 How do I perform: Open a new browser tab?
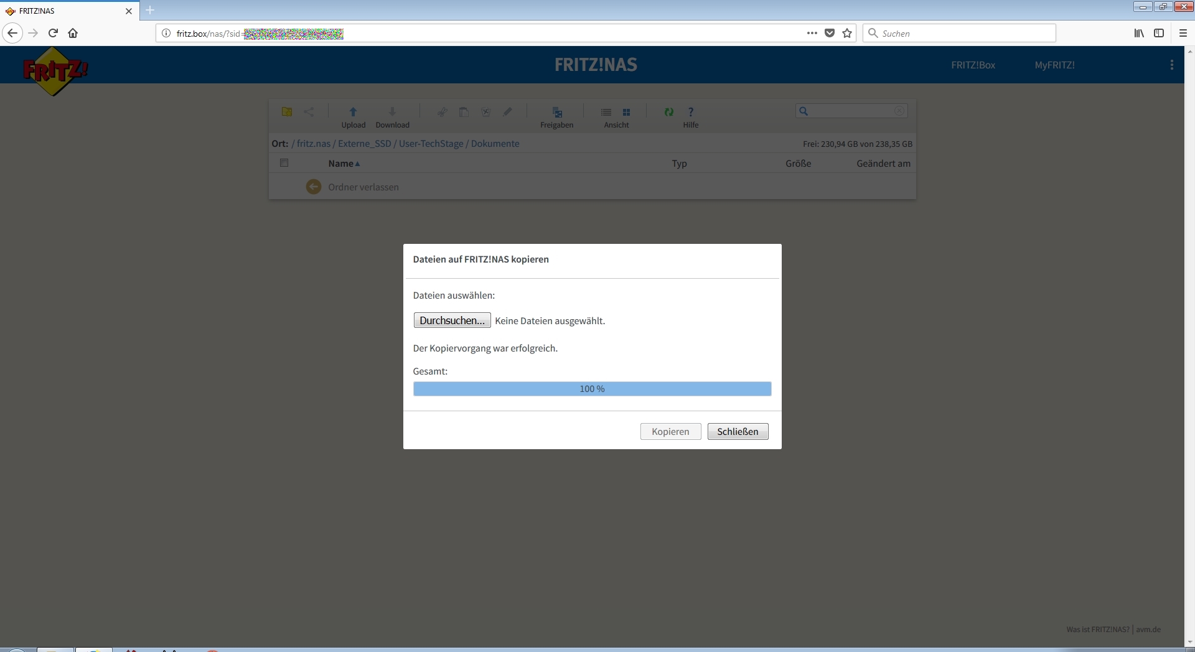point(150,10)
